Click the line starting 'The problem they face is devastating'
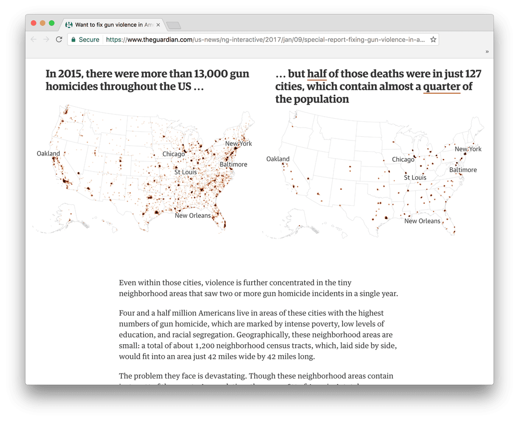 pyautogui.click(x=256, y=376)
